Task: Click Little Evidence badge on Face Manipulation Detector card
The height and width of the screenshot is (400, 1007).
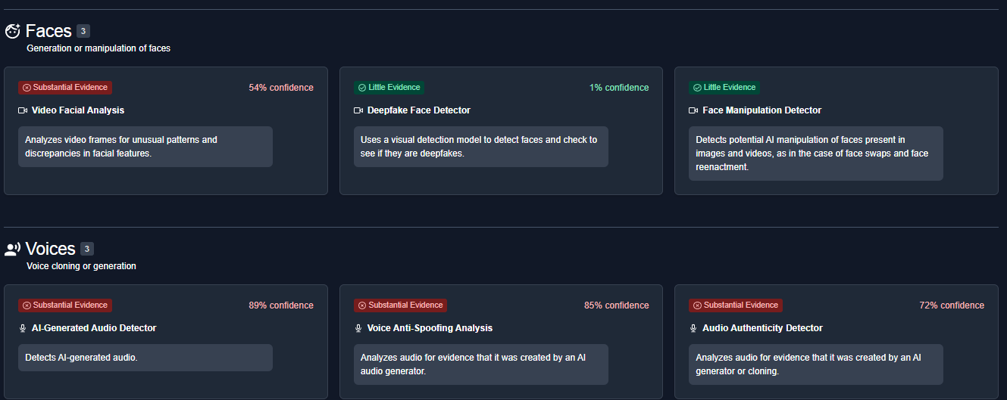Action: click(724, 88)
